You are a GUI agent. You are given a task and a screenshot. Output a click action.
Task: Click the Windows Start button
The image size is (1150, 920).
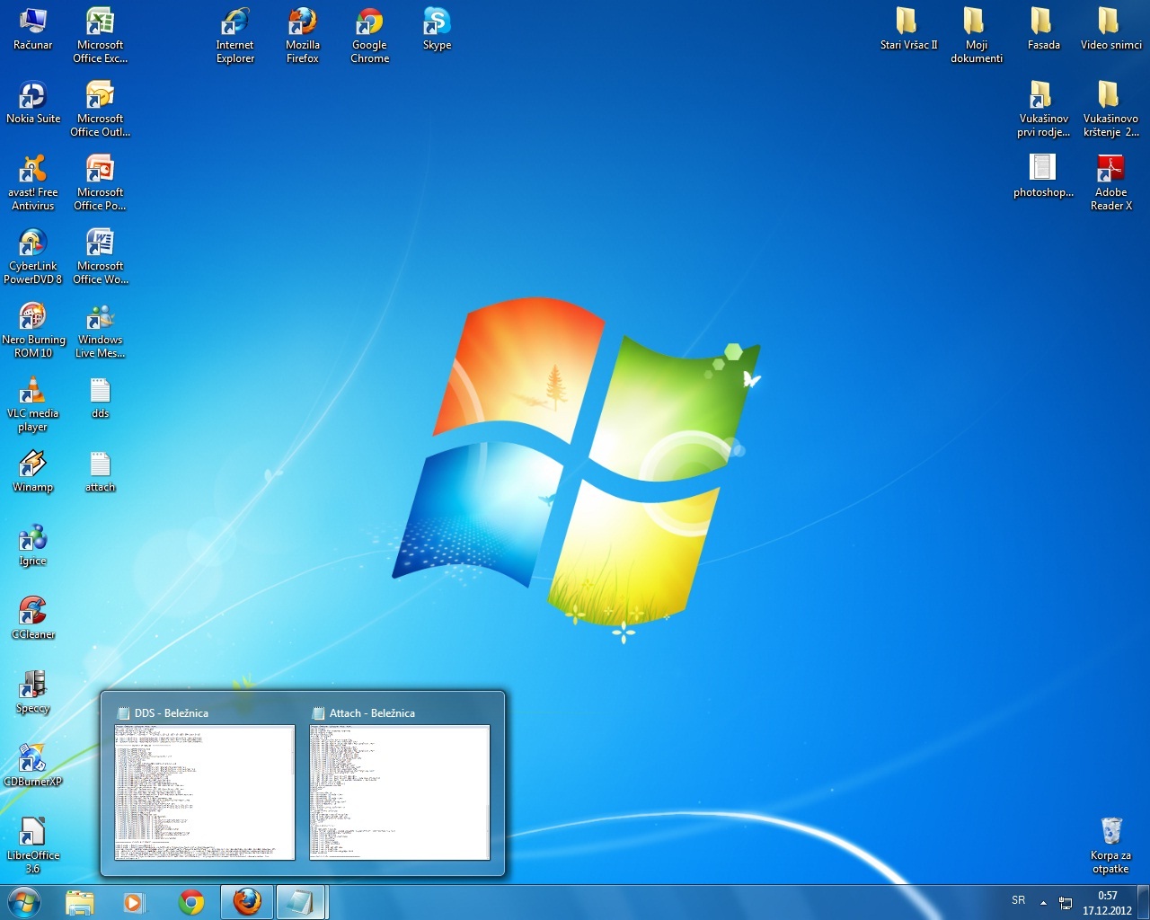click(23, 902)
